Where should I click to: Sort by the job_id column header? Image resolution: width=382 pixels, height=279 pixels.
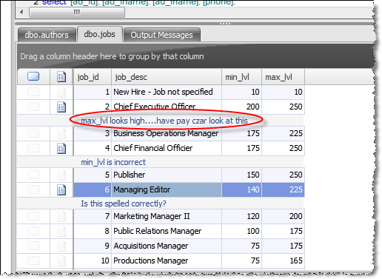[93, 77]
